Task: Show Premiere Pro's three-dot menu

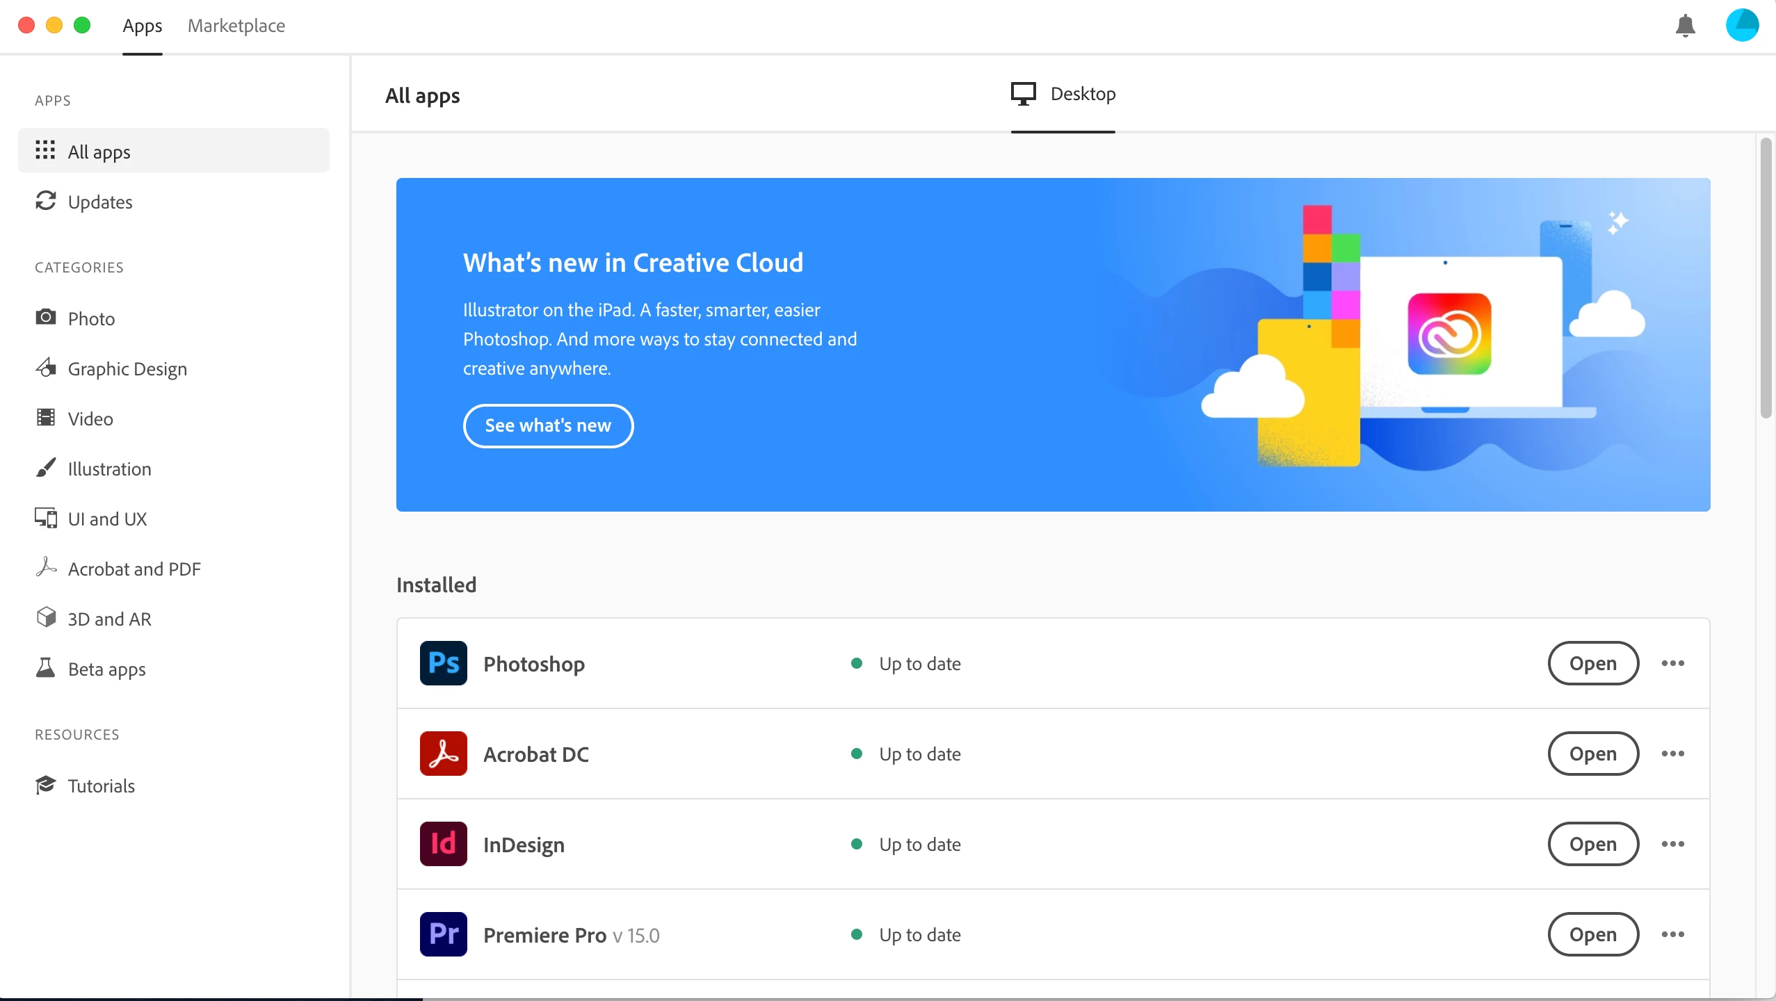Action: click(1672, 934)
